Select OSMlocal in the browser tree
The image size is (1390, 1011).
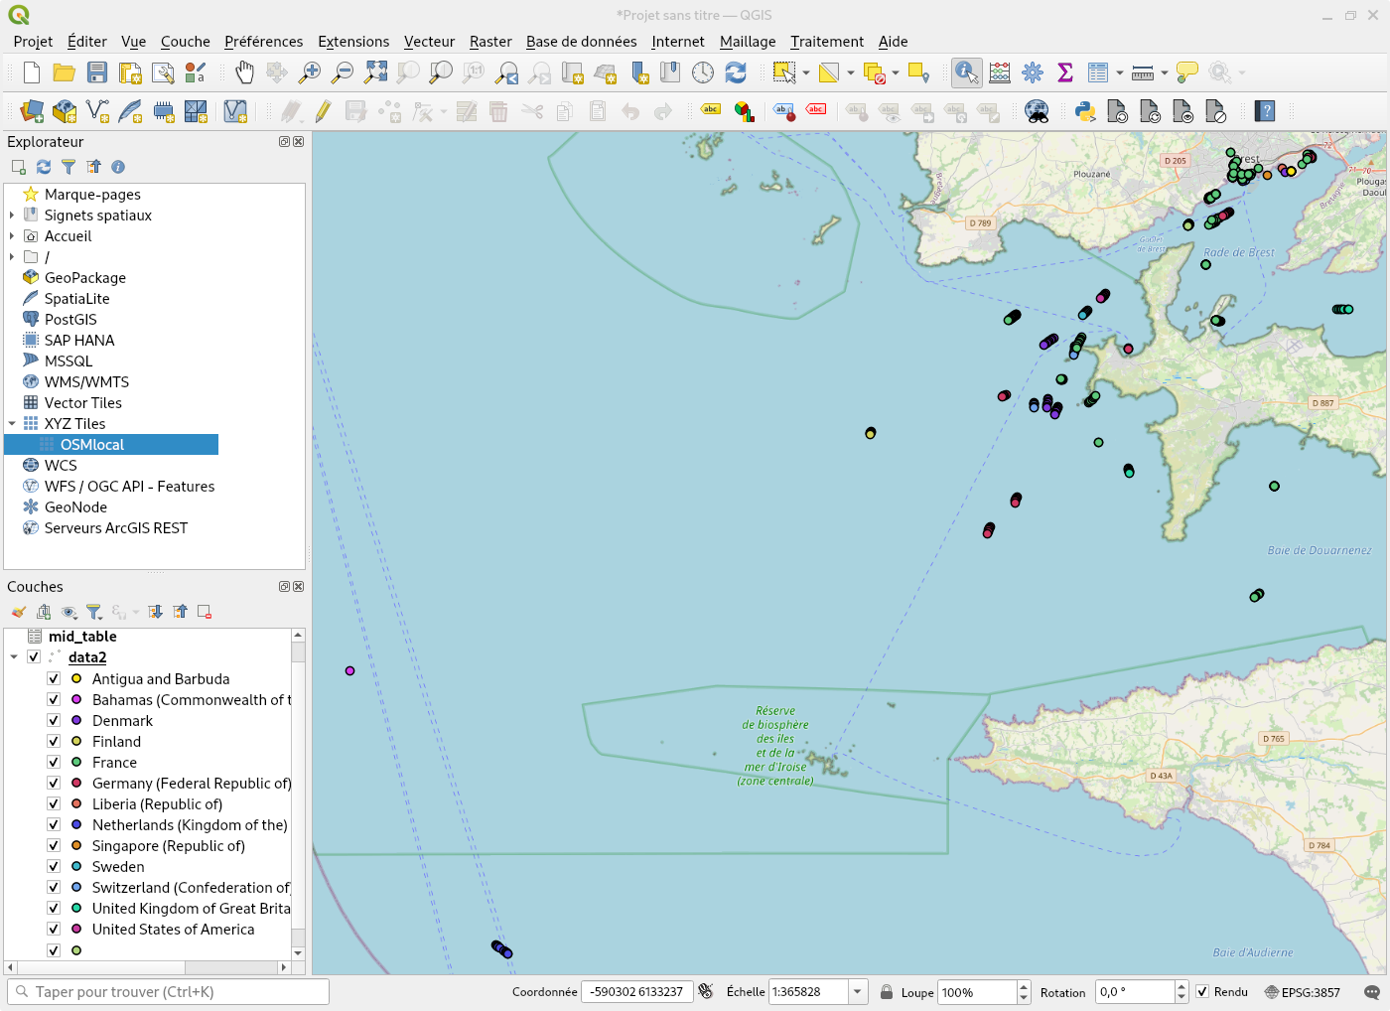92,445
